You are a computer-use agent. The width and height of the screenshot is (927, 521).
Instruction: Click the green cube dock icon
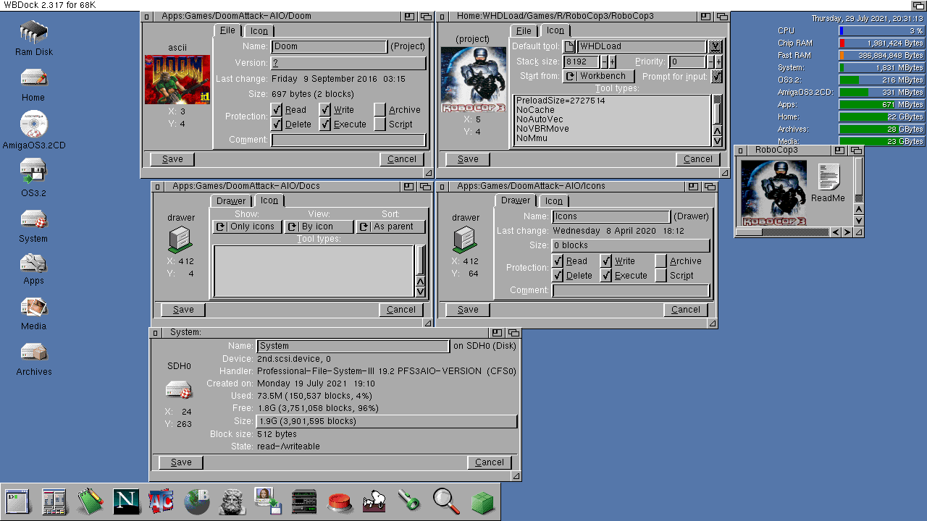[482, 502]
